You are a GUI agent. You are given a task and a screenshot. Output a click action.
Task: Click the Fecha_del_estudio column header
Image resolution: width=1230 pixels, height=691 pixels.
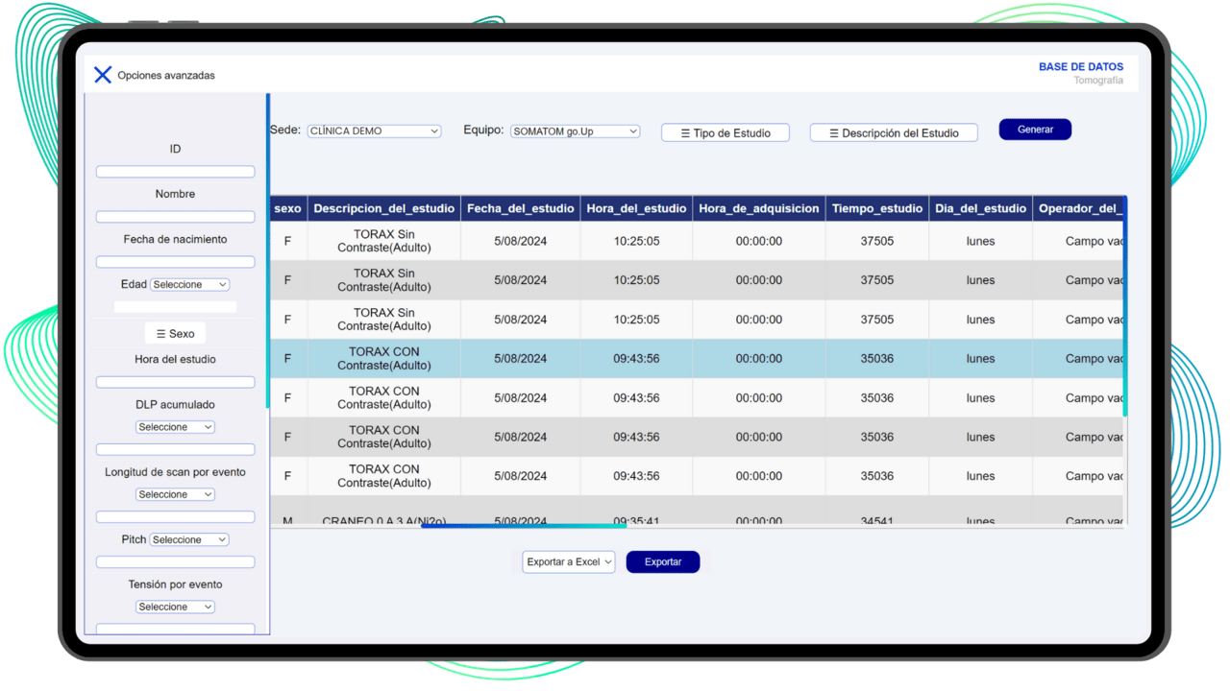[x=521, y=208]
